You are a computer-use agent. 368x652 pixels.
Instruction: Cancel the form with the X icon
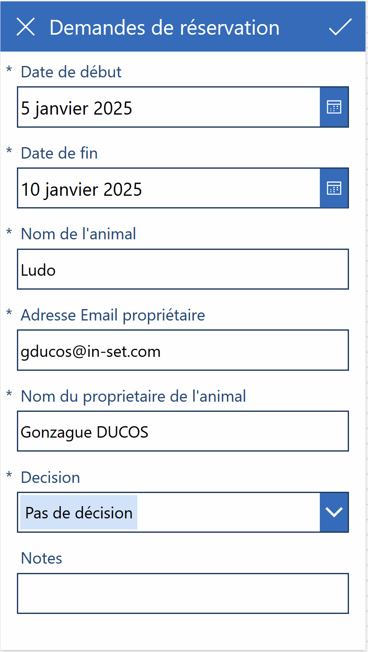(x=26, y=27)
